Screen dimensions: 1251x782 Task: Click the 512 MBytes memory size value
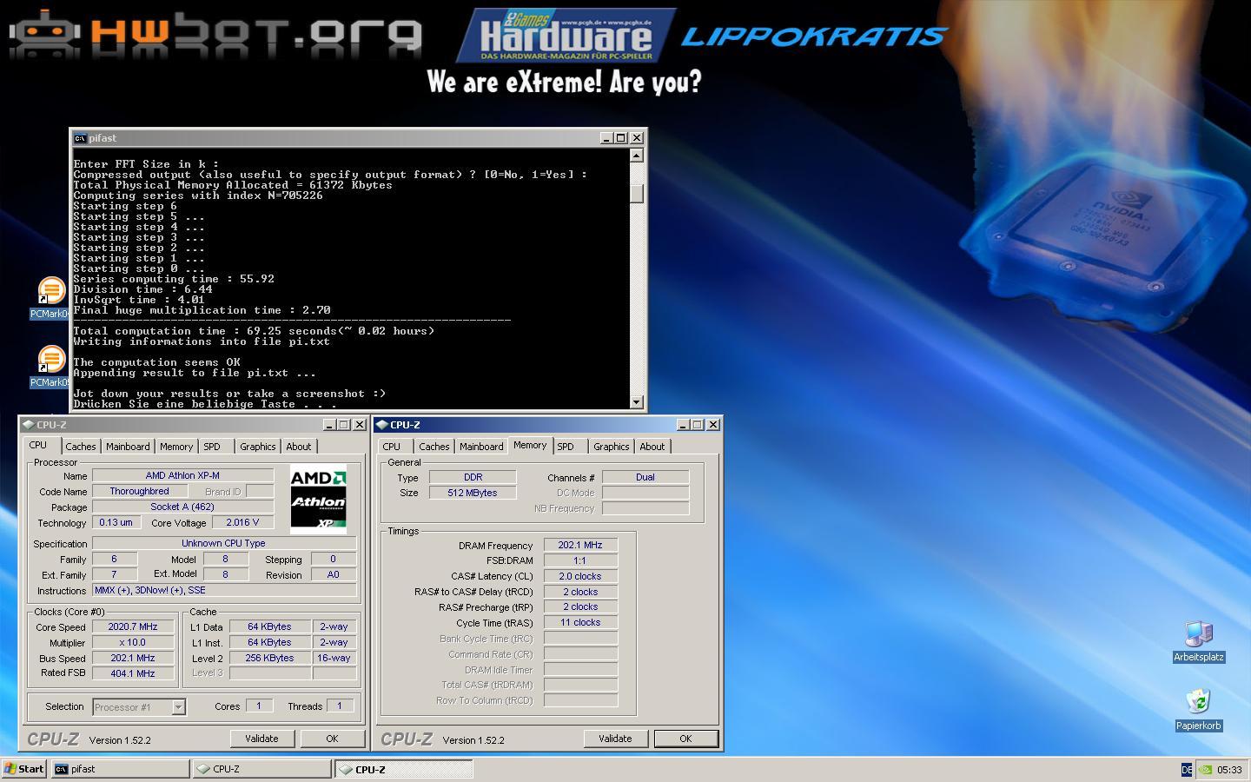tap(473, 493)
